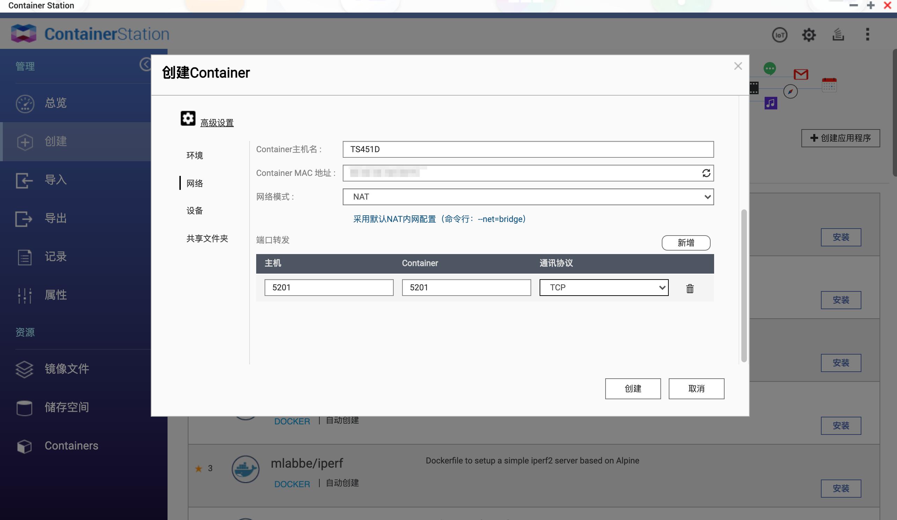897x520 pixels.
Task: Collapse the left sidebar arrow
Action: (x=145, y=65)
